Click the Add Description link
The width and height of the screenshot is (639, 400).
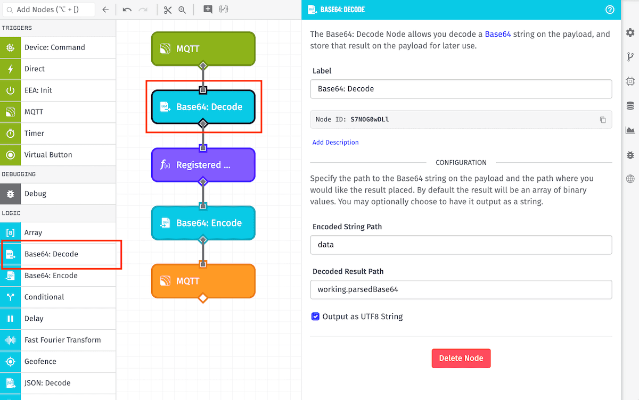(x=335, y=143)
